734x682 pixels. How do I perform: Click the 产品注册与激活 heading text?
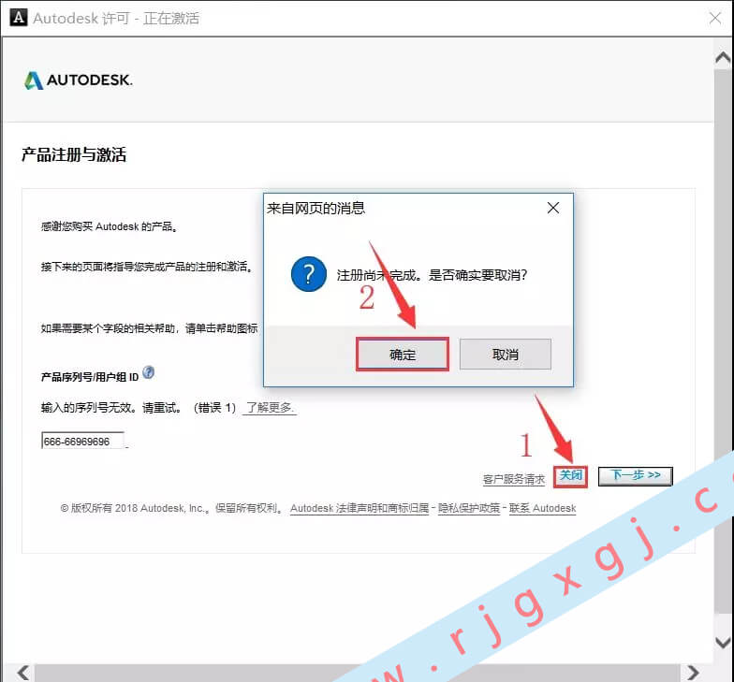pyautogui.click(x=74, y=154)
